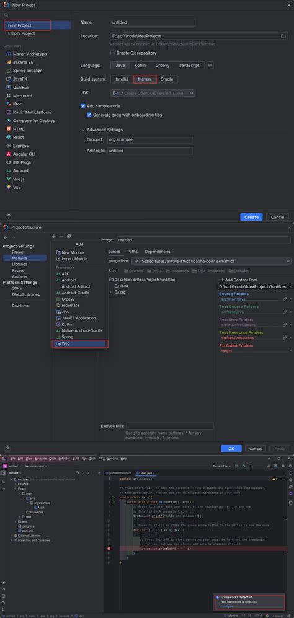The width and height of the screenshot is (294, 618).
Task: Click the copy module icon
Action: click(x=69, y=237)
